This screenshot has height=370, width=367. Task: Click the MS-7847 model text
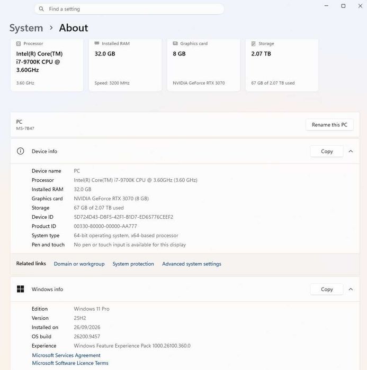click(25, 128)
